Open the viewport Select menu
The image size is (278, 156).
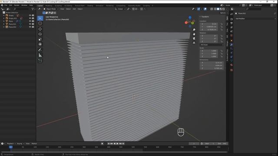point(68,9)
